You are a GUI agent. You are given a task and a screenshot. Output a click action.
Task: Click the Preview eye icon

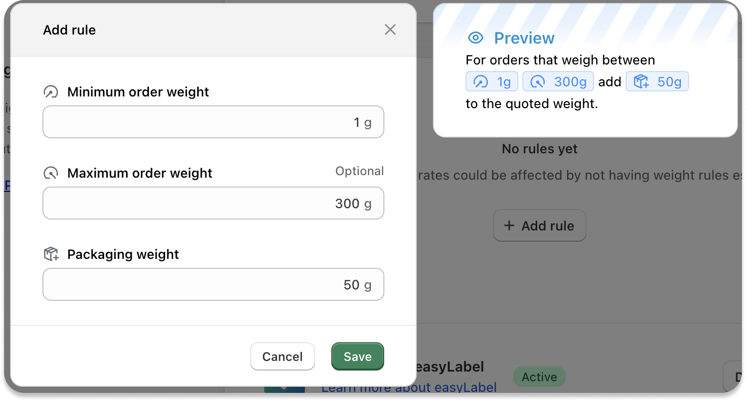[x=476, y=38]
